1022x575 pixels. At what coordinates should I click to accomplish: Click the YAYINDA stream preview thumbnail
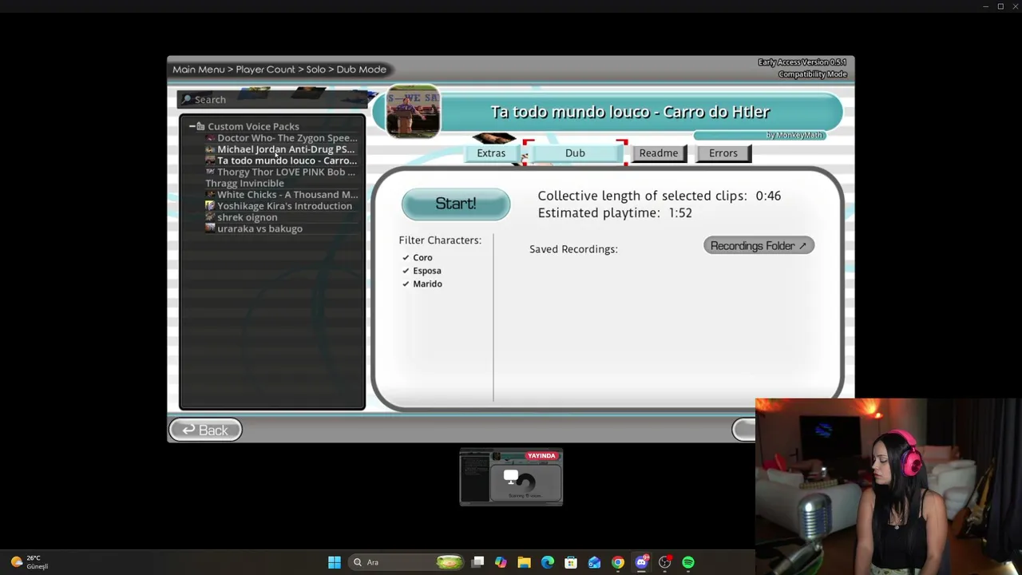511,478
